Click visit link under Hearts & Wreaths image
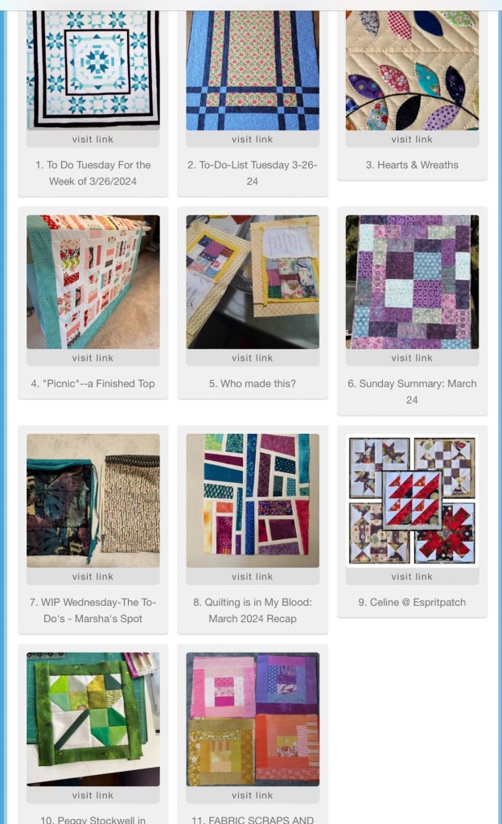This screenshot has width=502, height=824. tap(412, 139)
